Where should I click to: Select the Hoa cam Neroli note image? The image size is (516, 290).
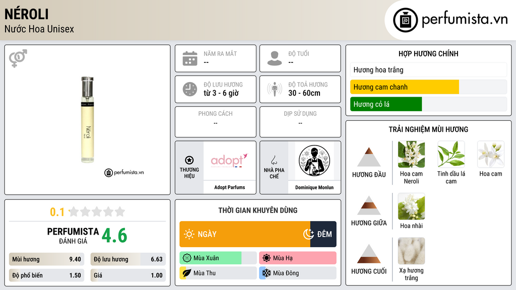tap(411, 155)
